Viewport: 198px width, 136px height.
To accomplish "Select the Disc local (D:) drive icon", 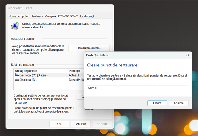I will point(17,80).
